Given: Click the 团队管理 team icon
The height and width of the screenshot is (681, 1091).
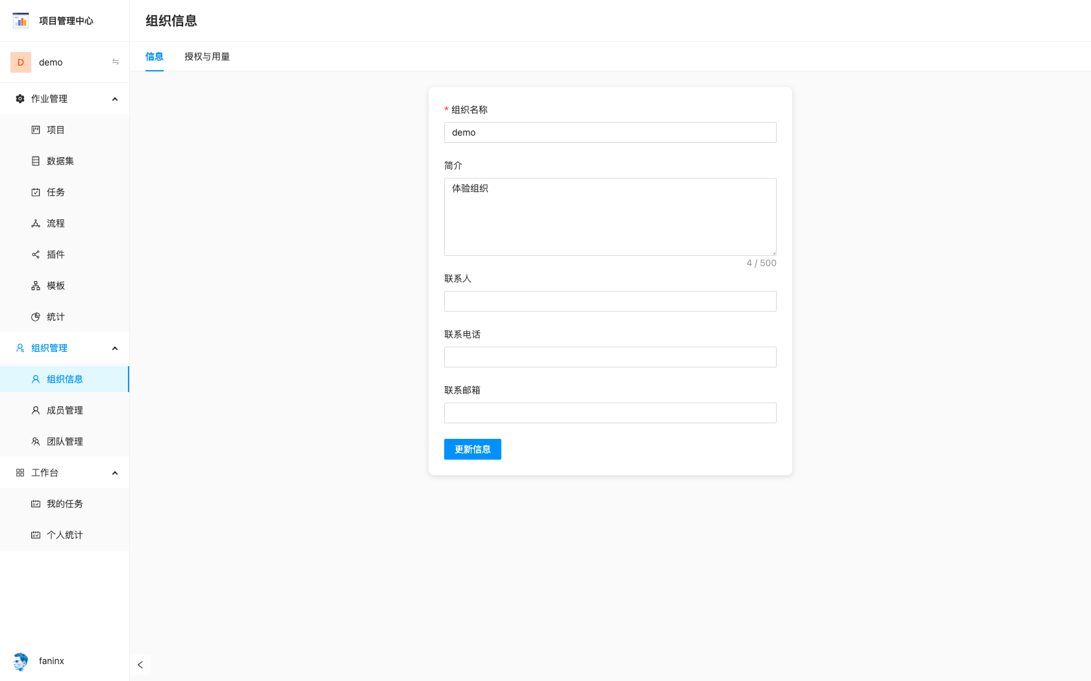Looking at the screenshot, I should (36, 441).
